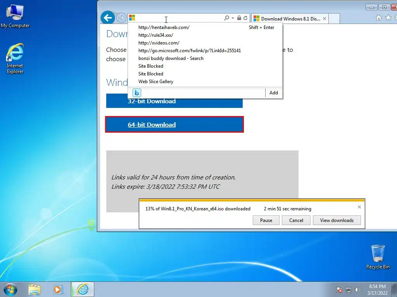
Task: Click the Links valid for 24 hours text
Action: pos(173,177)
